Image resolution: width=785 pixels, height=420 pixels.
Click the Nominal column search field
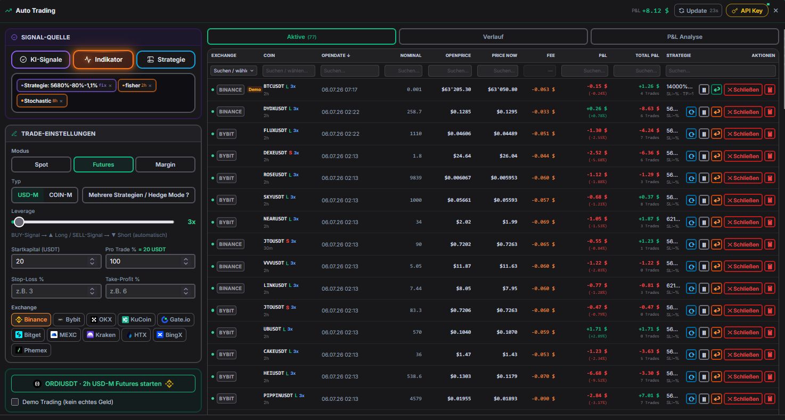[x=403, y=70]
